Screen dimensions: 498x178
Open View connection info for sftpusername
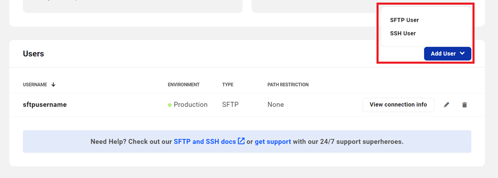tap(398, 105)
